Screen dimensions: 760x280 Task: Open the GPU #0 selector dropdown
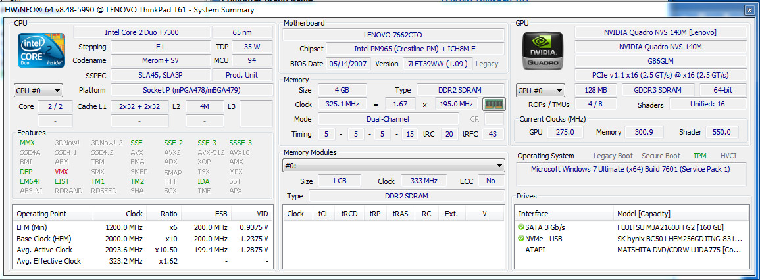point(540,91)
